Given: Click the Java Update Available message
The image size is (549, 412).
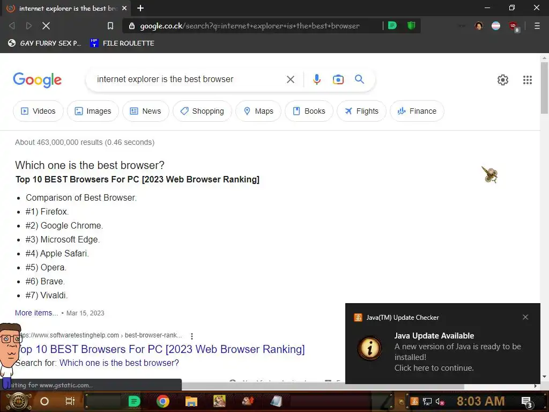Looking at the screenshot, I should coord(457,352).
